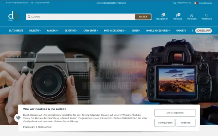Screen dimensions: 218x136
Task: Expand the Mobile Accessories dropdown
Action: click(158, 30)
